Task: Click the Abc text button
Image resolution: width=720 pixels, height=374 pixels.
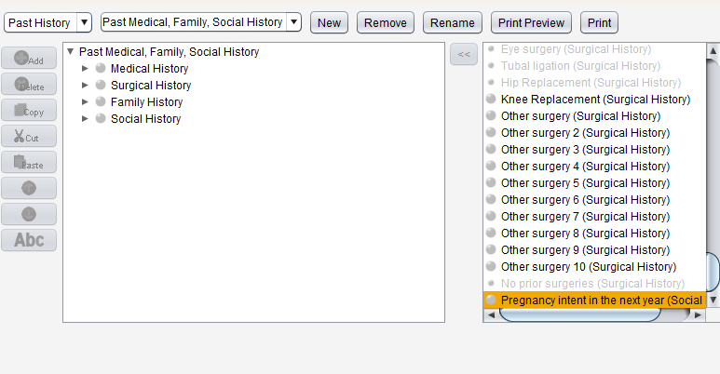Action: [29, 240]
